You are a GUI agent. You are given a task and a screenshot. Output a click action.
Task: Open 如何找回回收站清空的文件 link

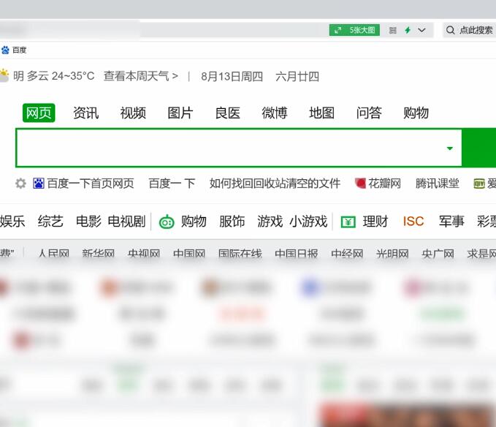[x=275, y=184]
